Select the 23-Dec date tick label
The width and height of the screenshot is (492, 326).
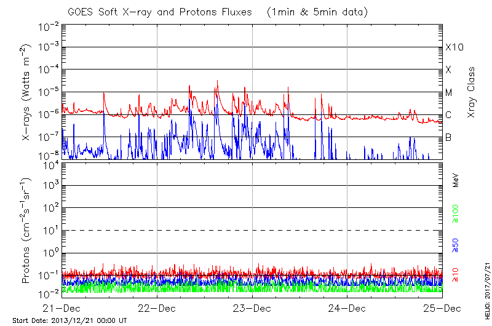tap(252, 308)
